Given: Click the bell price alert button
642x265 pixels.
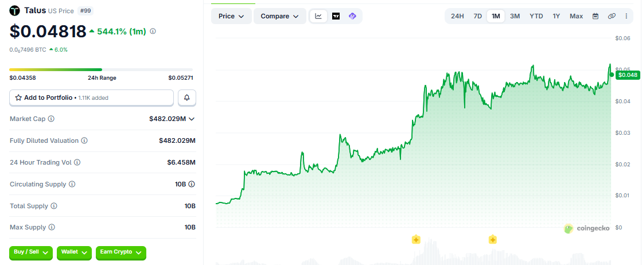Looking at the screenshot, I should pyautogui.click(x=187, y=98).
